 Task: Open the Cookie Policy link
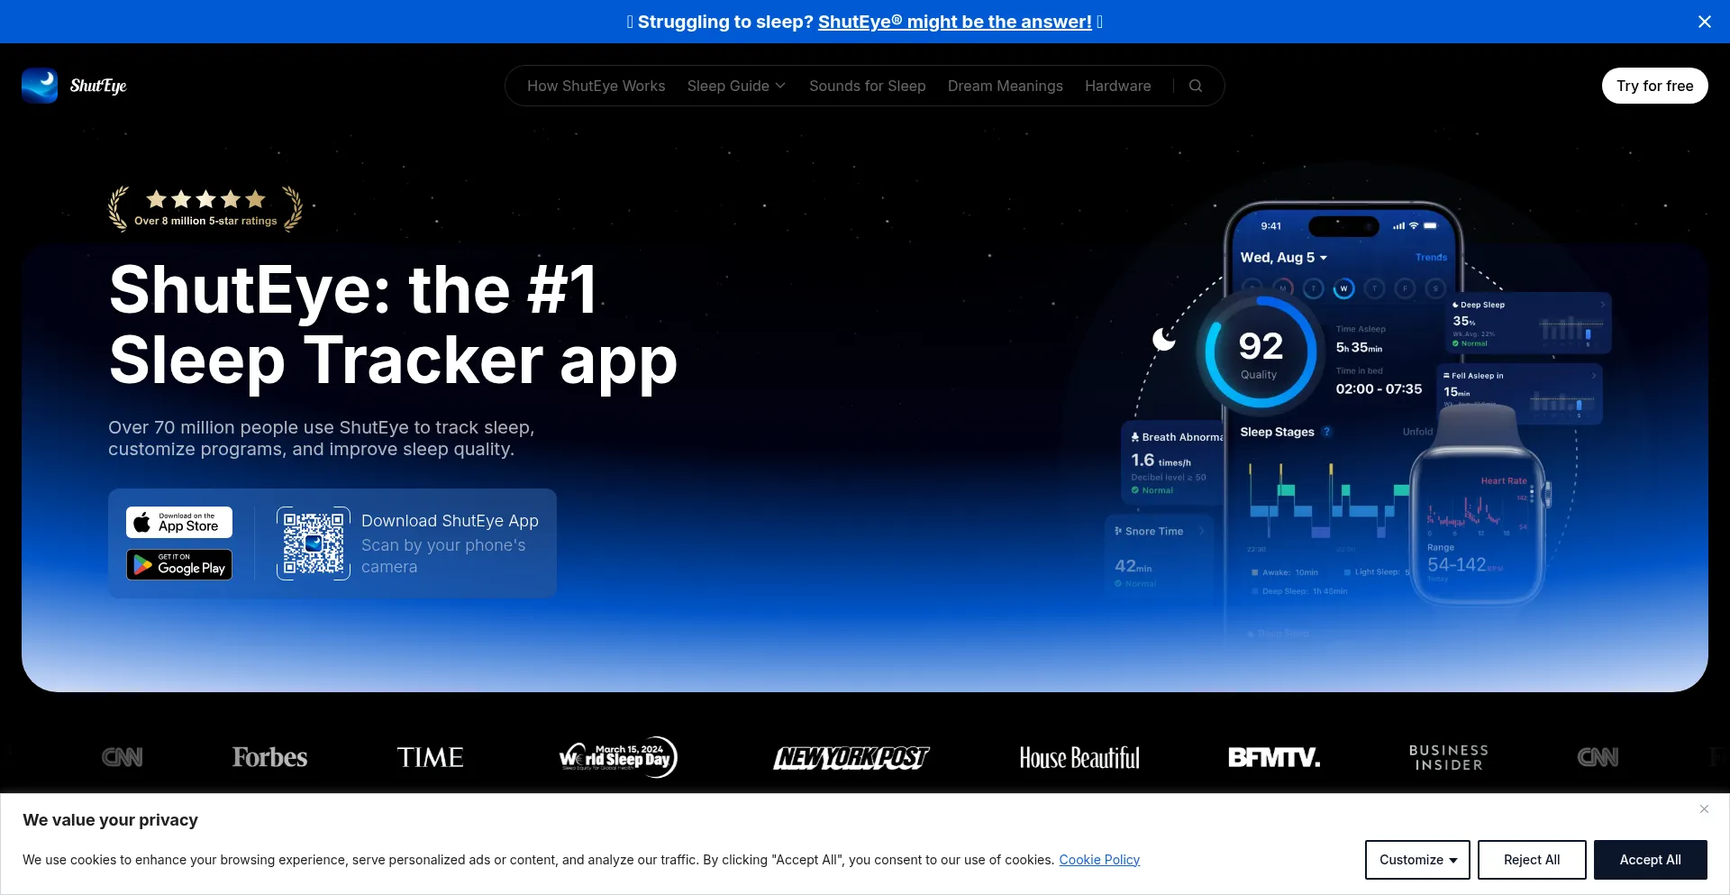pos(1099,860)
